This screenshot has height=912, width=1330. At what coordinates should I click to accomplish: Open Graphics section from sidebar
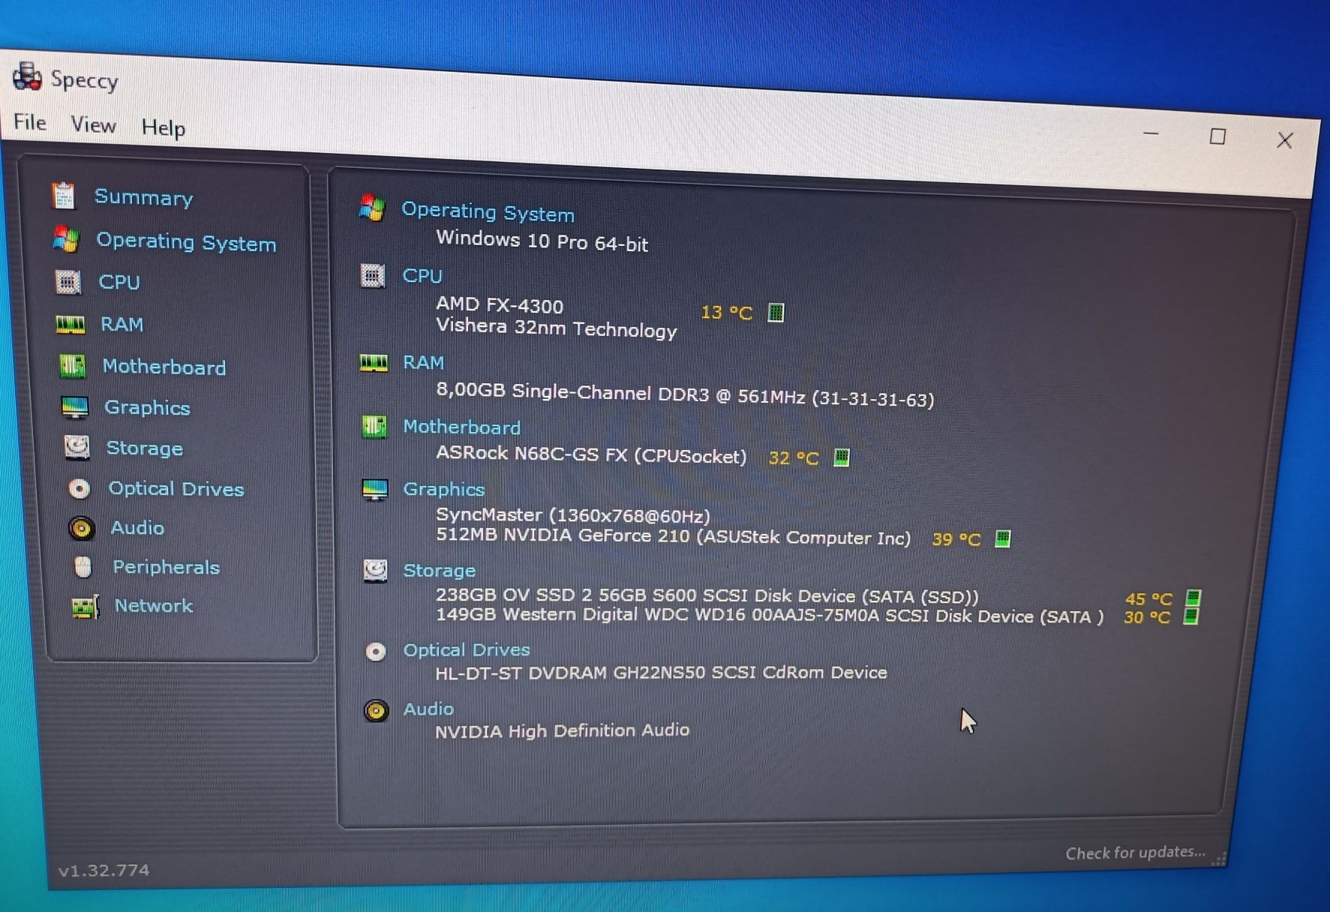coord(147,407)
